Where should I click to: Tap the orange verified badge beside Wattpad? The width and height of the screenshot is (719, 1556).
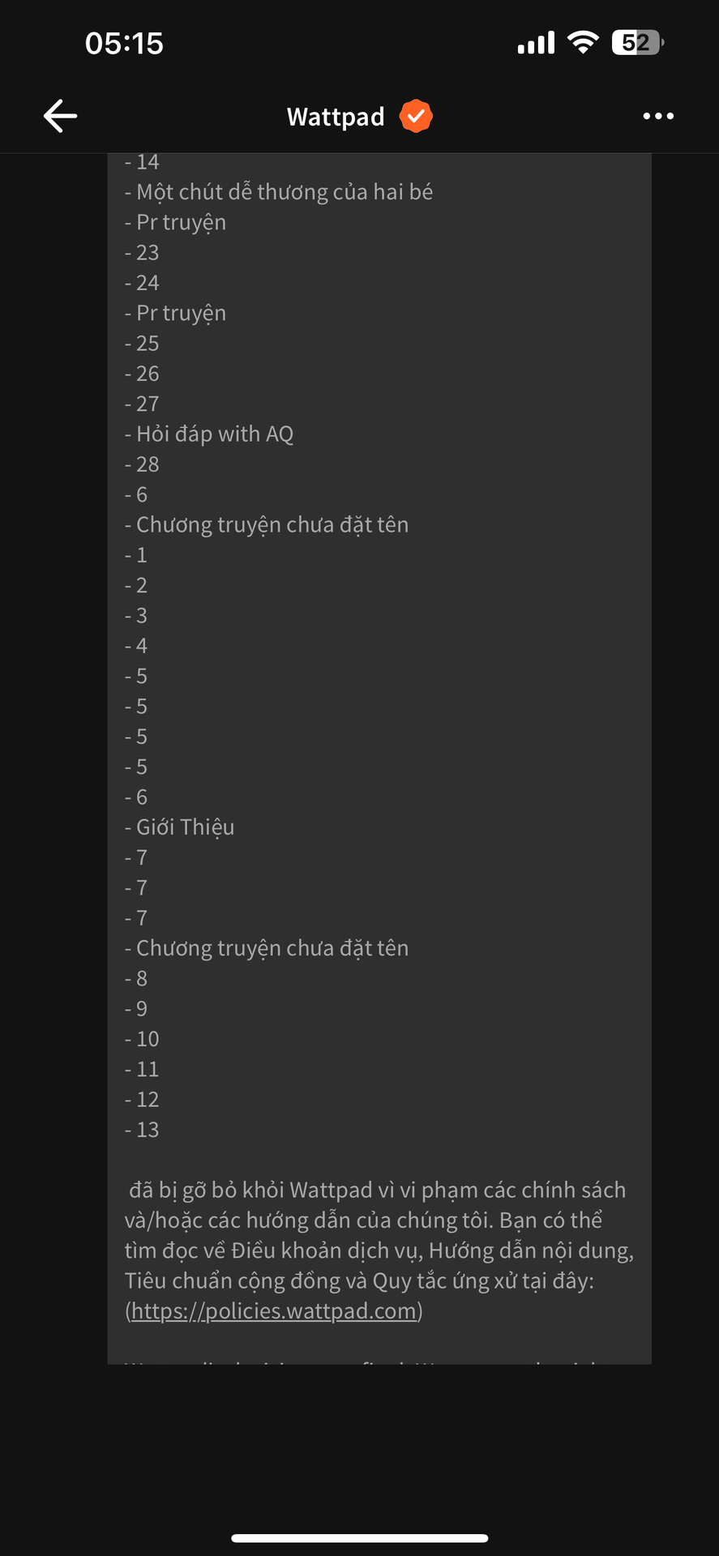[x=416, y=117]
